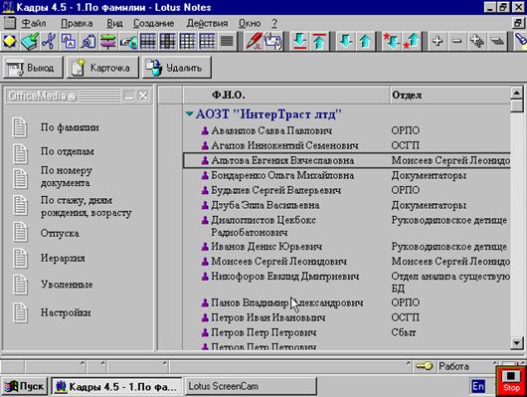Open the Окно menu
Image resolution: width=527 pixels, height=397 pixels.
click(250, 23)
